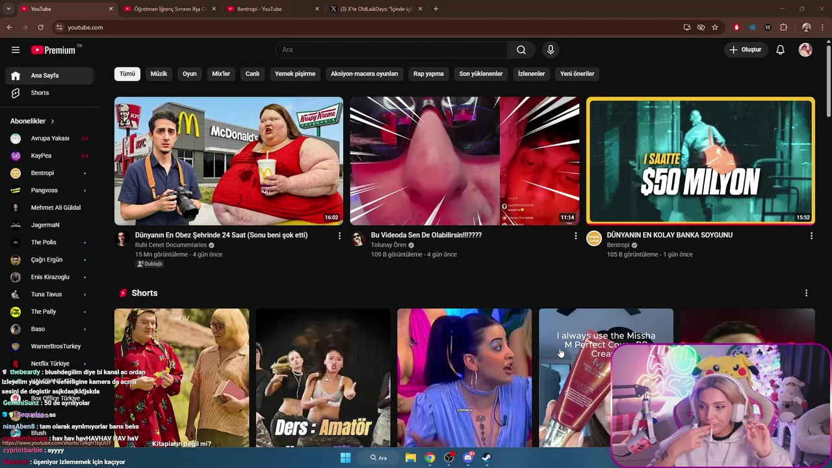Image resolution: width=832 pixels, height=468 pixels.
Task: Bookmark this page with the star icon
Action: (715, 27)
